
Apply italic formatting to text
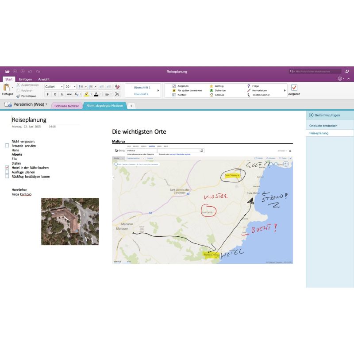click(x=55, y=94)
